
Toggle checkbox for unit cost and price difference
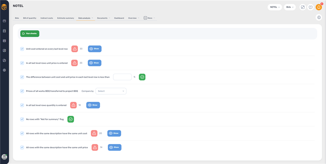click(x=22, y=77)
